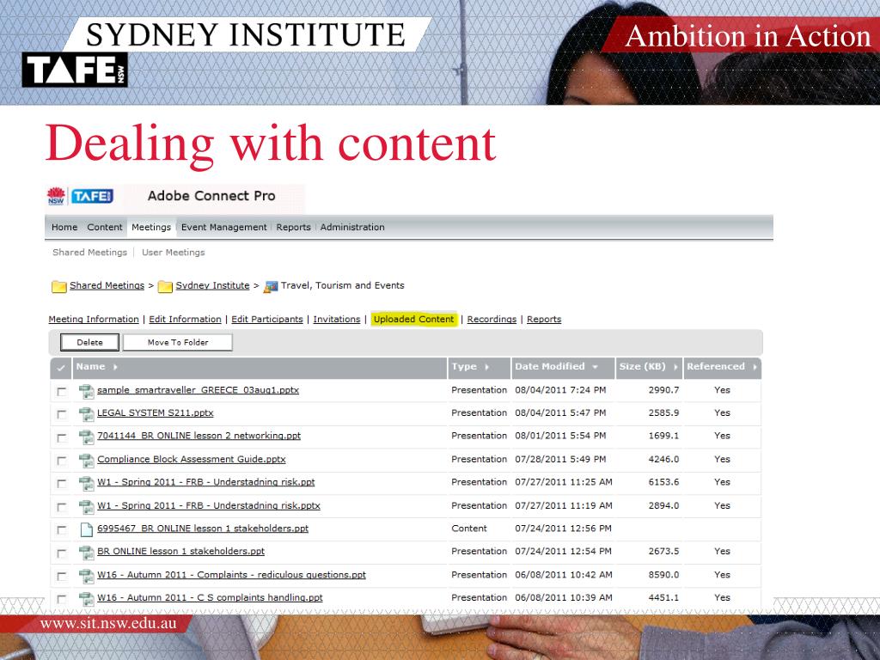
Task: Open BR ONLINE lesson 1 stakeholders.ppt link
Action: pos(180,552)
